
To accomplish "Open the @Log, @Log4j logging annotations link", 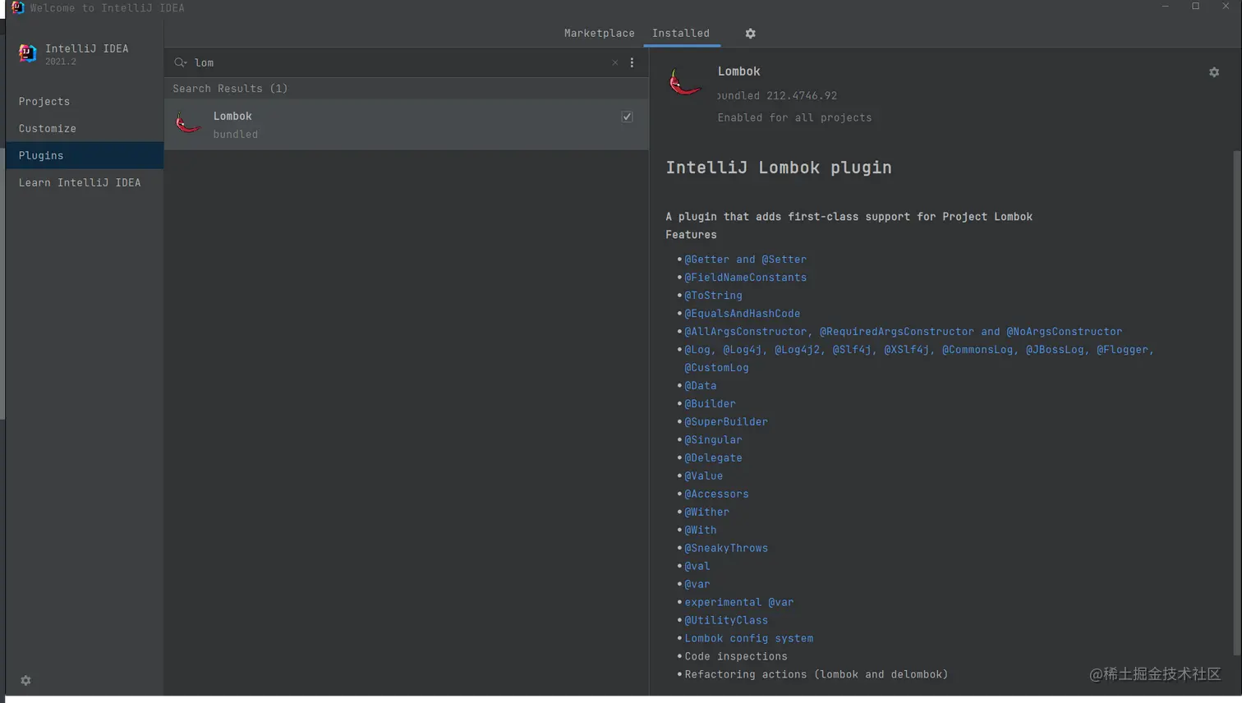I will (x=919, y=359).
